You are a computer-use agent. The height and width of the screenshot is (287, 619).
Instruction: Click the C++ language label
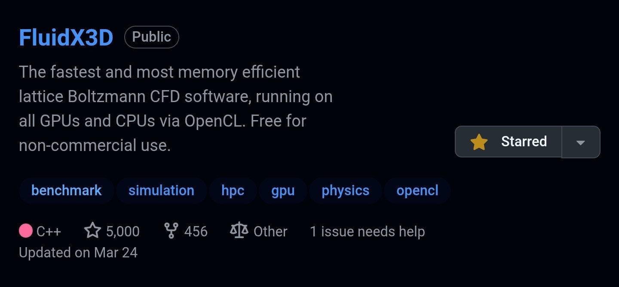(49, 232)
